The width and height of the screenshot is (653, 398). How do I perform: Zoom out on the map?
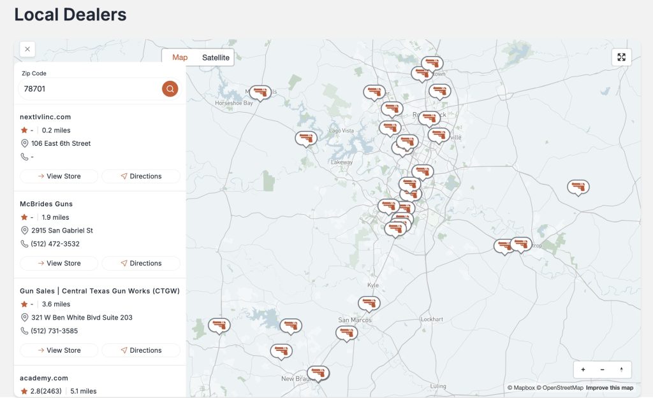tap(602, 369)
